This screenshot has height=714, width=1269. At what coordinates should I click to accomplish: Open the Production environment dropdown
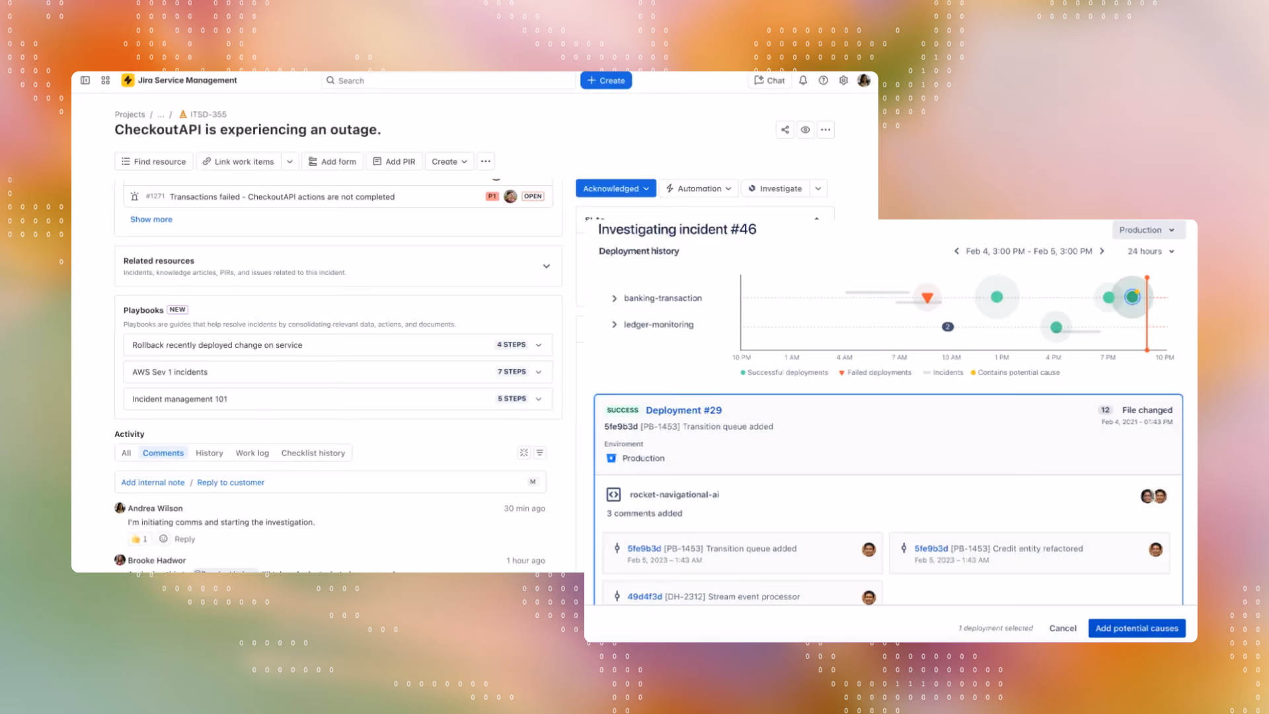[1149, 230]
